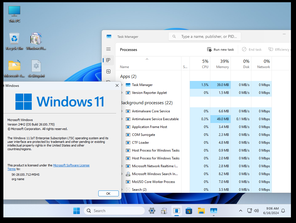Image resolution: width=296 pixels, height=223 pixels.
Task: Expand Antimalware Service Executable row
Action: (x=122, y=119)
